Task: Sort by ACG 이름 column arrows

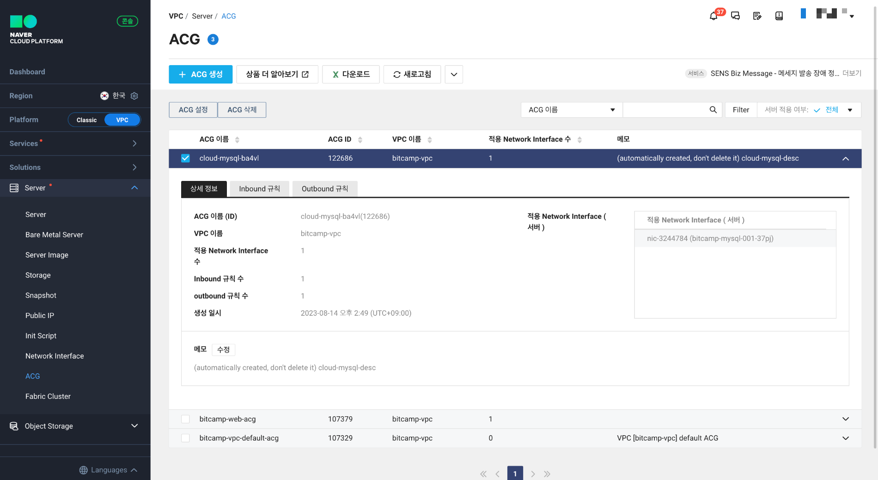Action: pos(237,140)
